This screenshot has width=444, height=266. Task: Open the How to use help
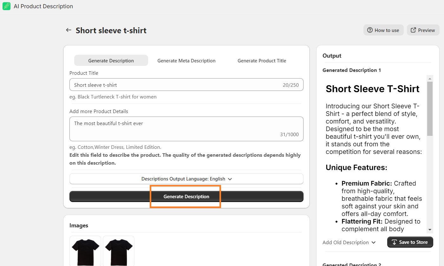[383, 30]
